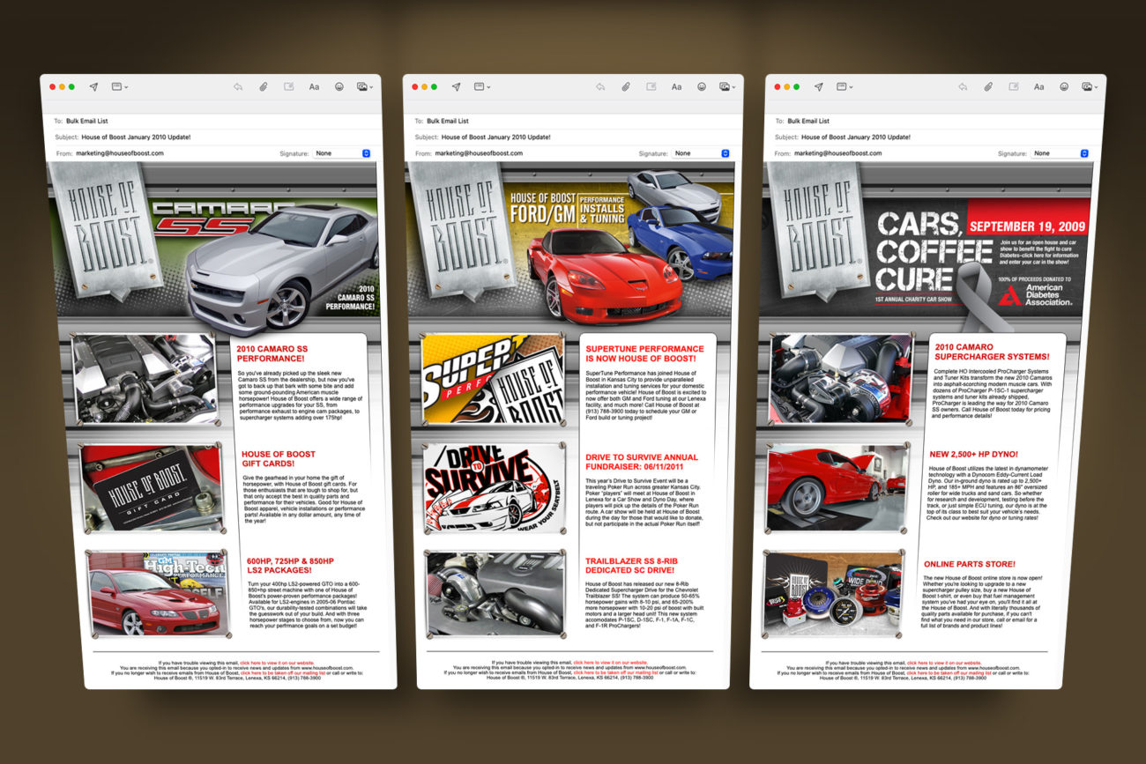
Task: Open the Format toolbar with the Aa icon
Action: pos(315,87)
